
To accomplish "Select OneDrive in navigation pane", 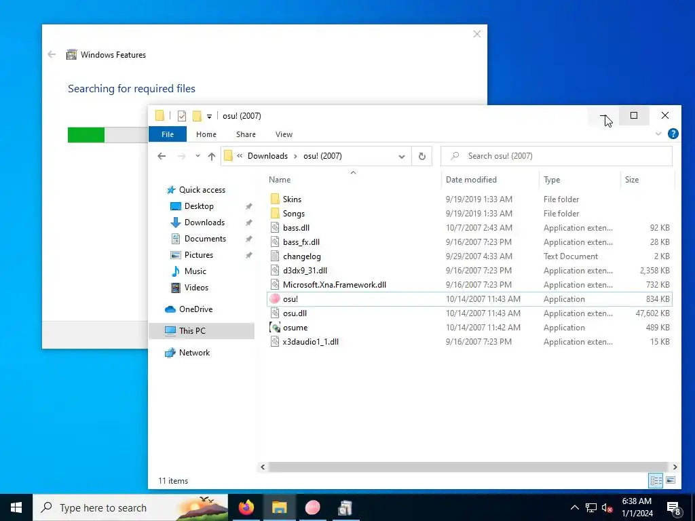I will [x=195, y=309].
